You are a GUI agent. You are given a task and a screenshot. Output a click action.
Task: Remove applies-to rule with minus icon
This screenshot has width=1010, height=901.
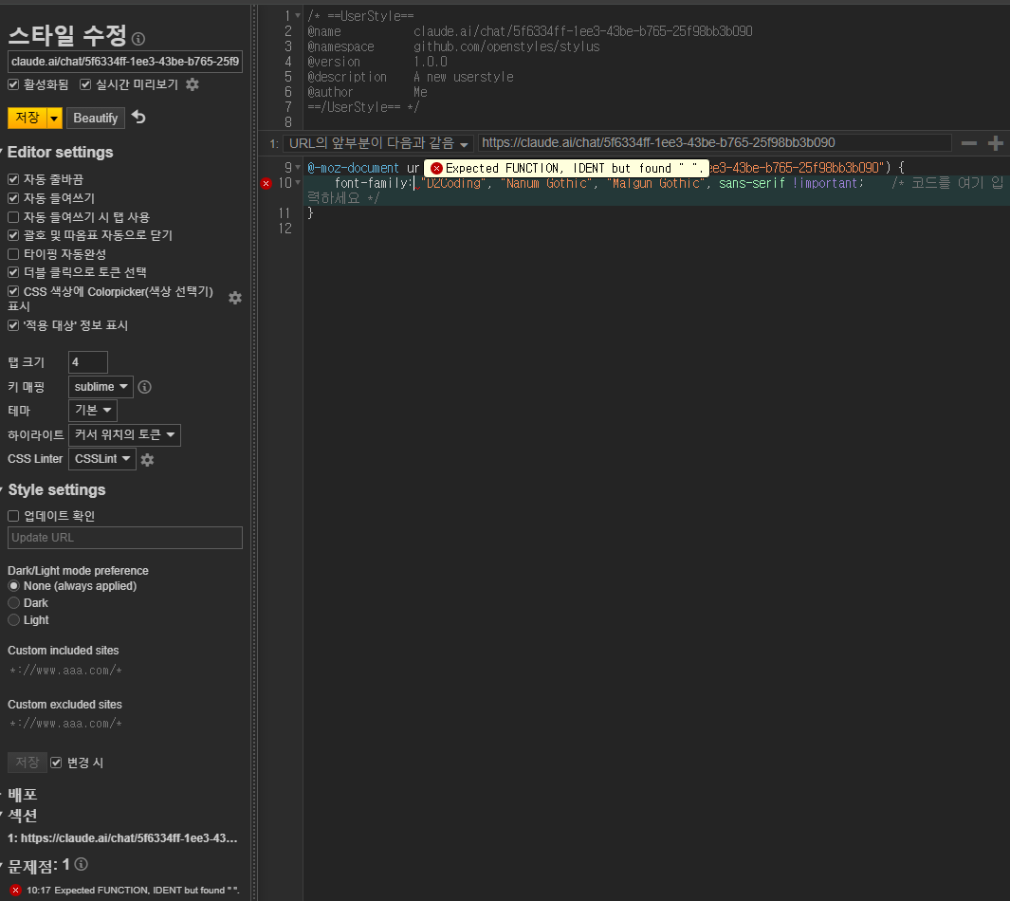(969, 143)
